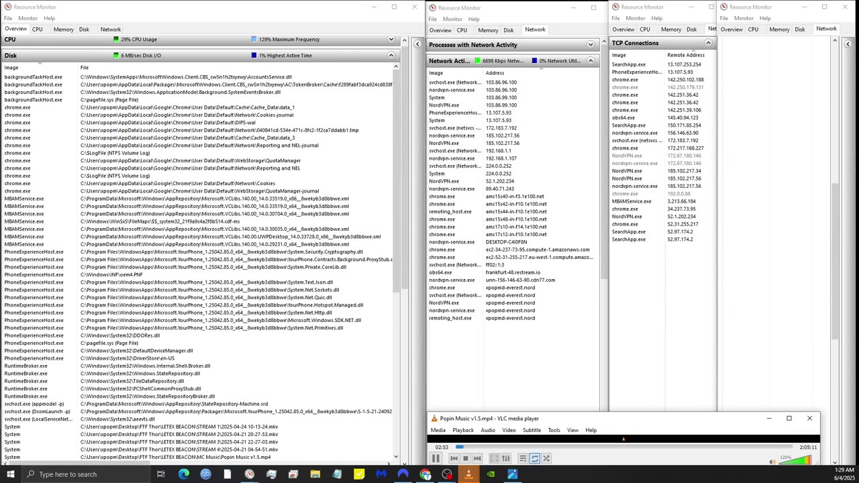
Task: Open Sticky Notes from taskbar
Action: point(359,474)
